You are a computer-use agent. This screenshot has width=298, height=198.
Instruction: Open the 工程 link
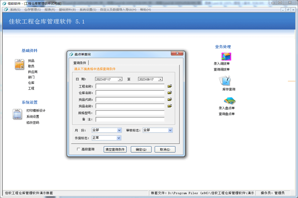tap(31, 88)
